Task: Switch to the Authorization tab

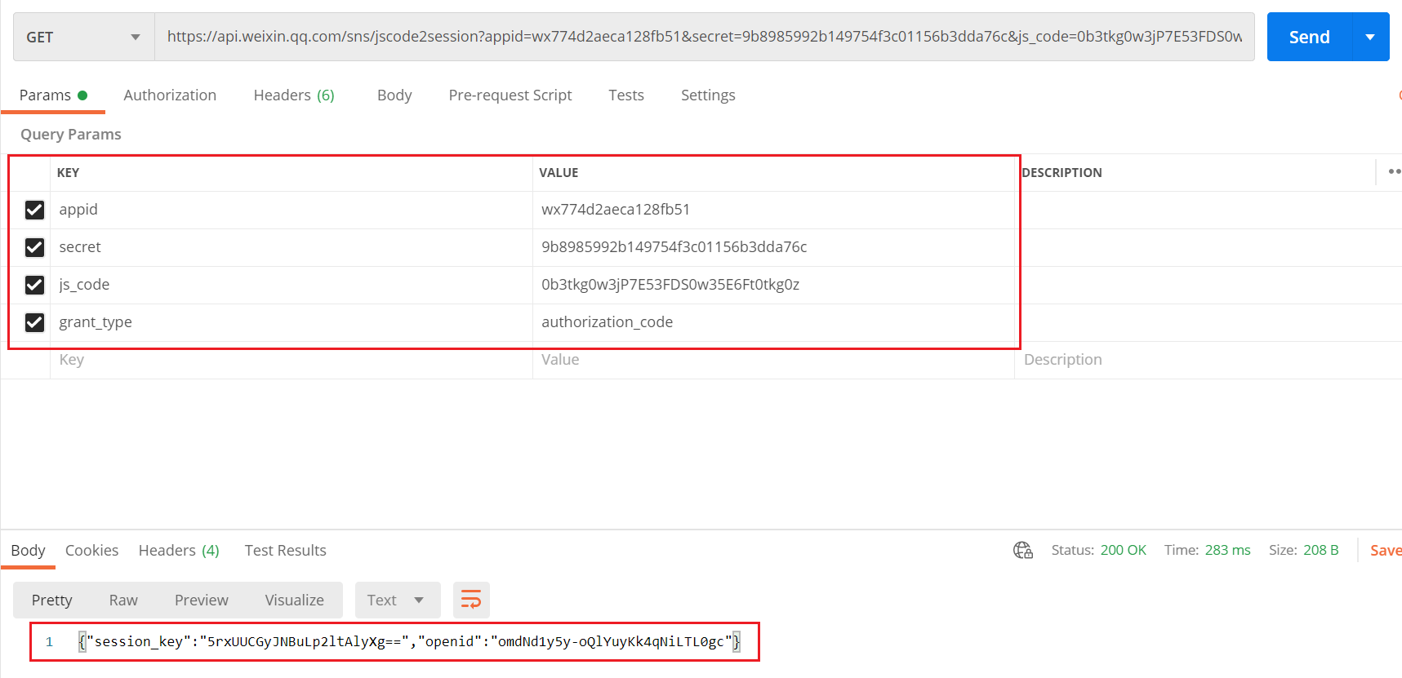Action: [170, 95]
